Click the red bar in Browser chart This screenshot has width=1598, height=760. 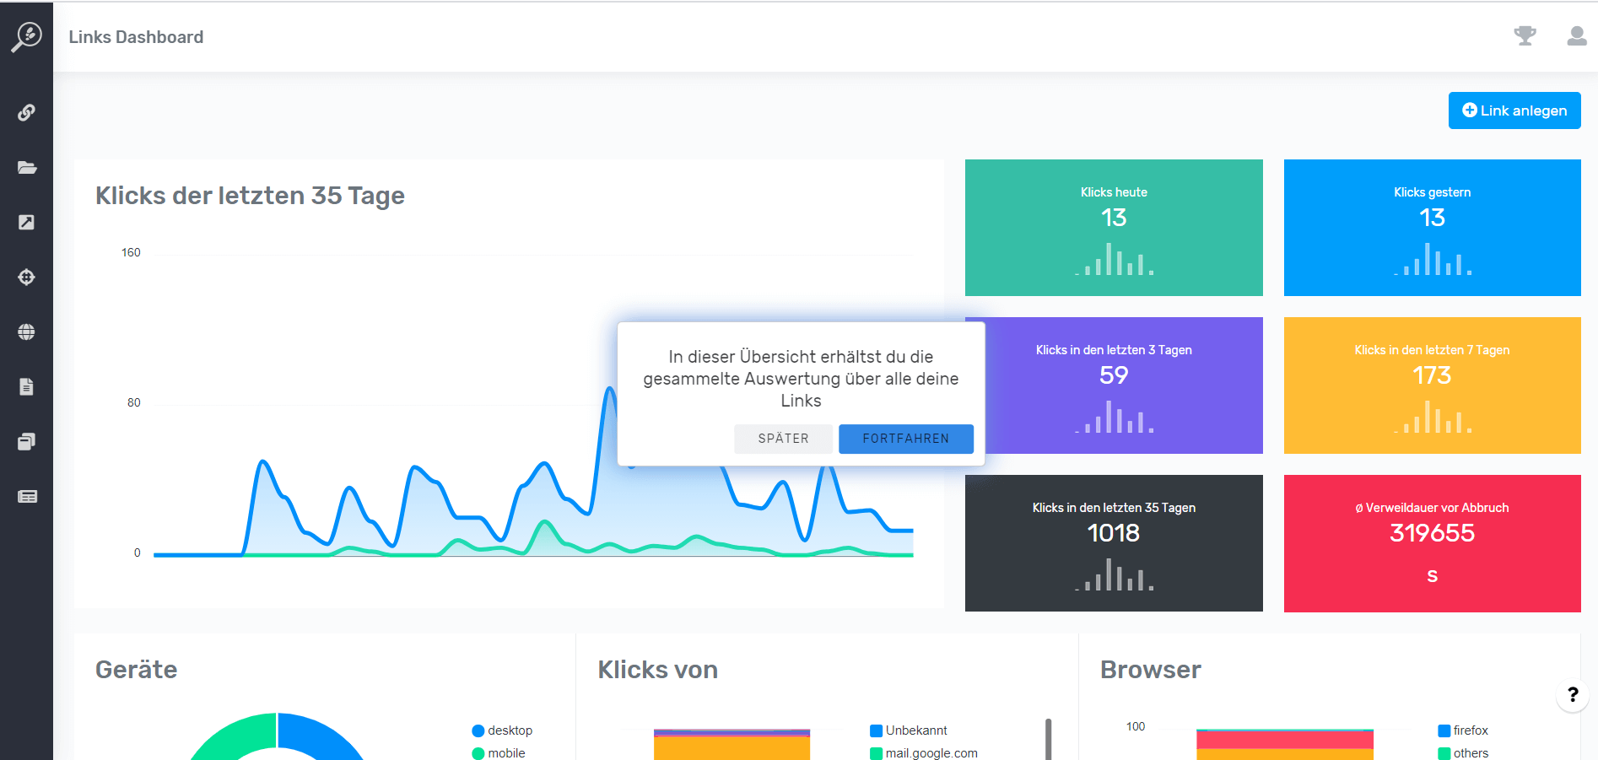[1284, 741]
